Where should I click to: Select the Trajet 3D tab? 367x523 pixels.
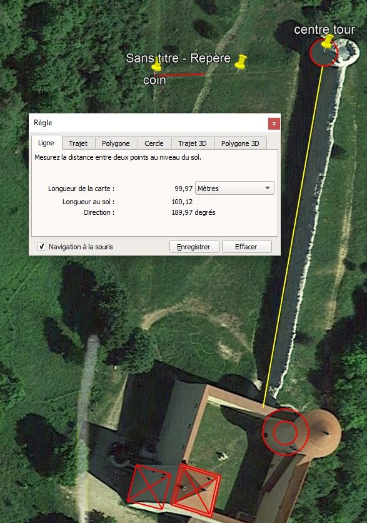[x=193, y=143]
